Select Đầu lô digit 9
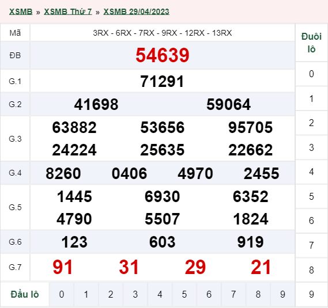 (282, 294)
